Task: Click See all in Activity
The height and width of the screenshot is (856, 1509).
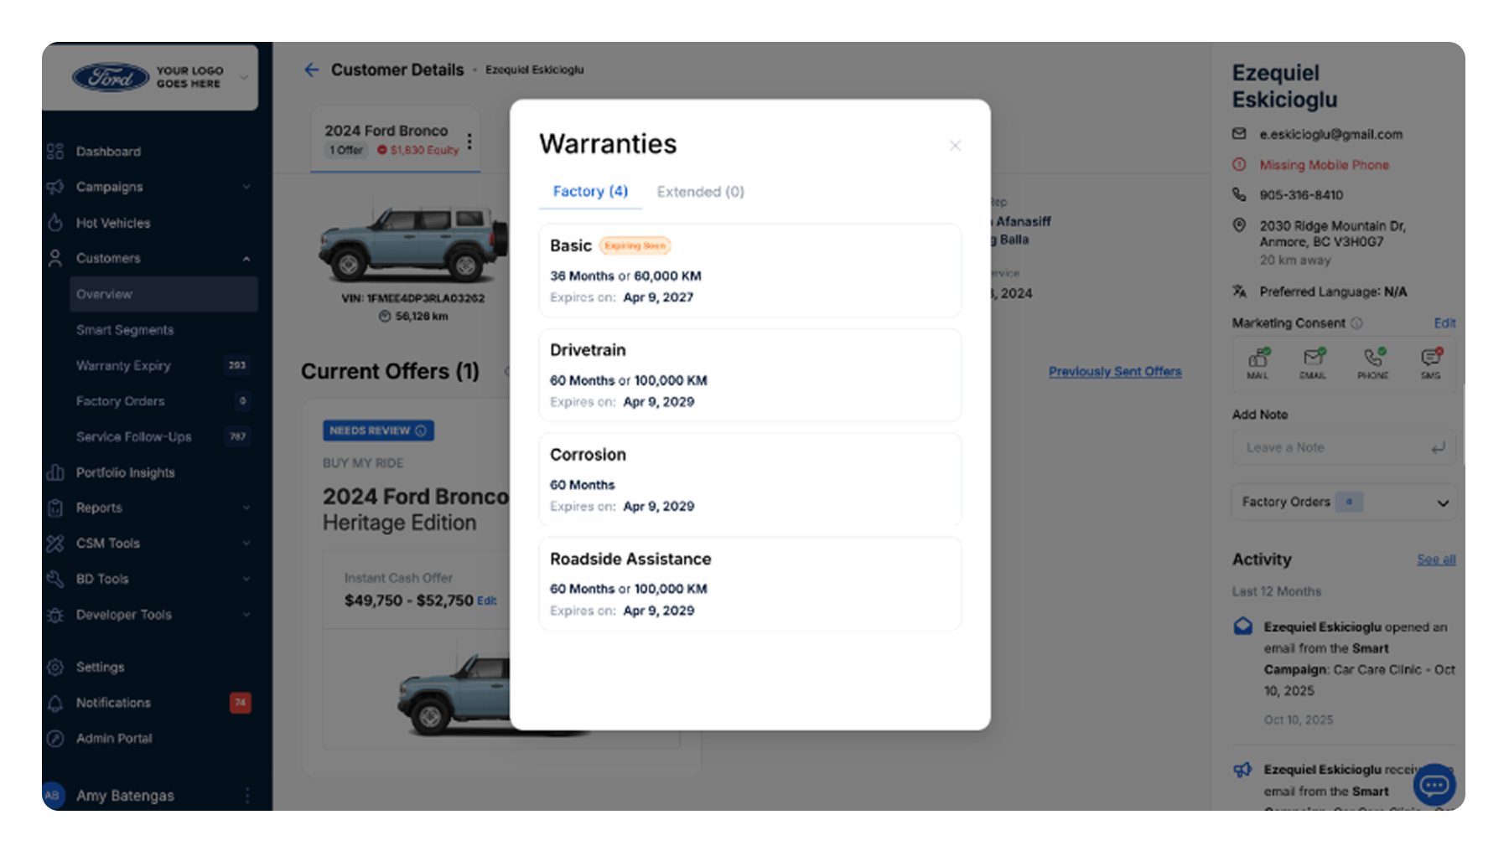Action: [1435, 559]
